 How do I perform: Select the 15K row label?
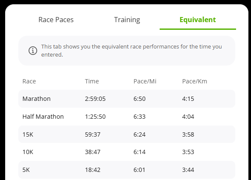[28, 134]
